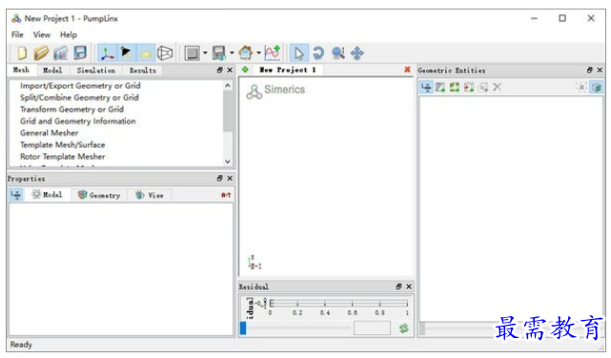Select Split/Combine Geometry or Grid
The width and height of the screenshot is (611, 358).
click(x=79, y=98)
